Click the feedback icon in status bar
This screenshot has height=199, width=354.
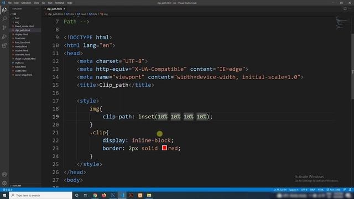click(x=345, y=190)
